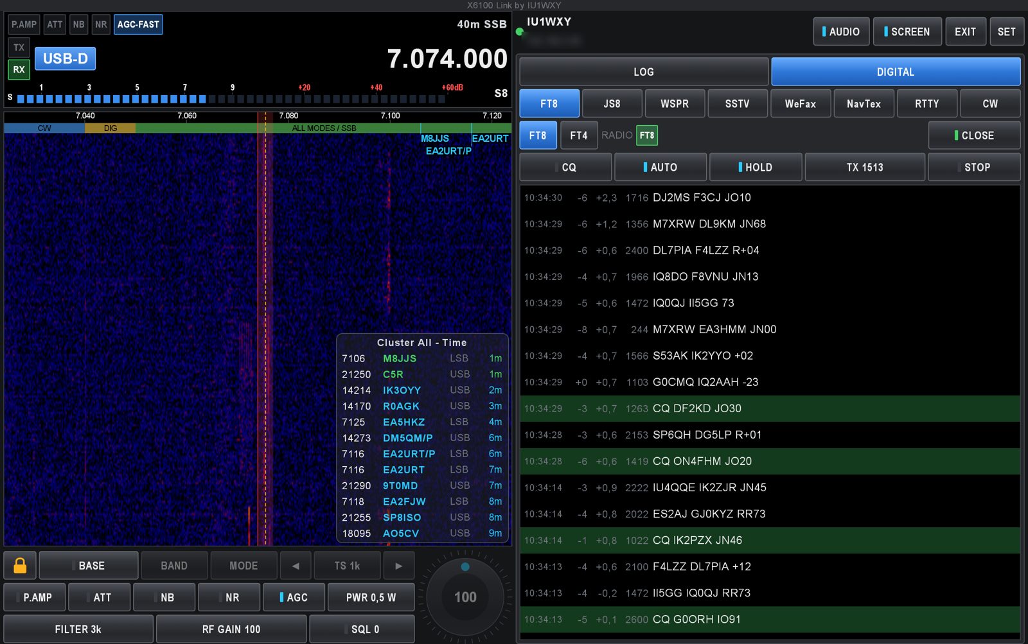1028x644 pixels.
Task: Click the STOP button
Action: click(974, 167)
